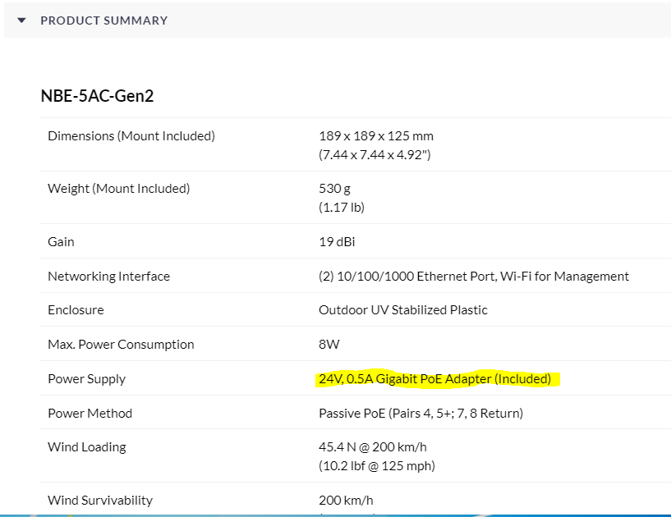Select the 45.4 N @ 200 km/h value
671x517 pixels.
click(x=373, y=447)
